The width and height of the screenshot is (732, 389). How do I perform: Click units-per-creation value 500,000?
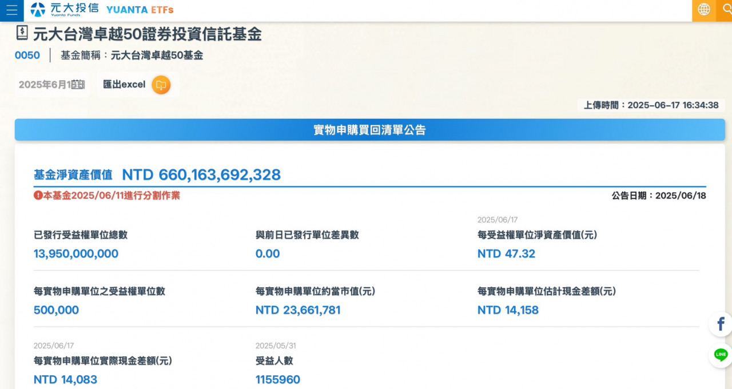(56, 311)
